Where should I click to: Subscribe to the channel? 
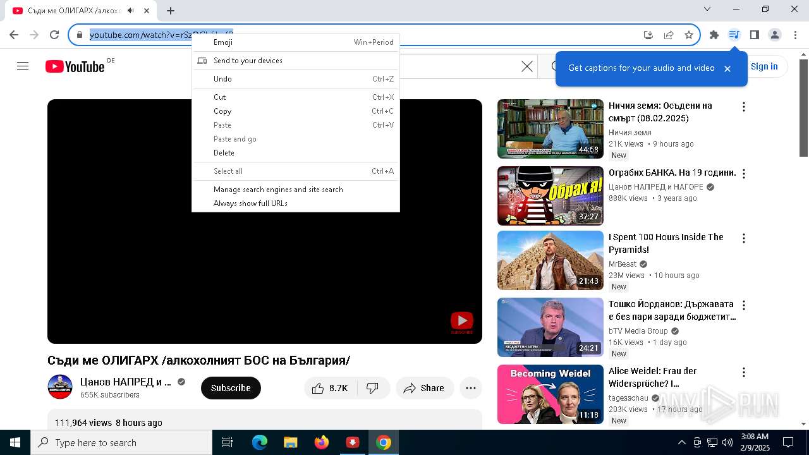(231, 388)
